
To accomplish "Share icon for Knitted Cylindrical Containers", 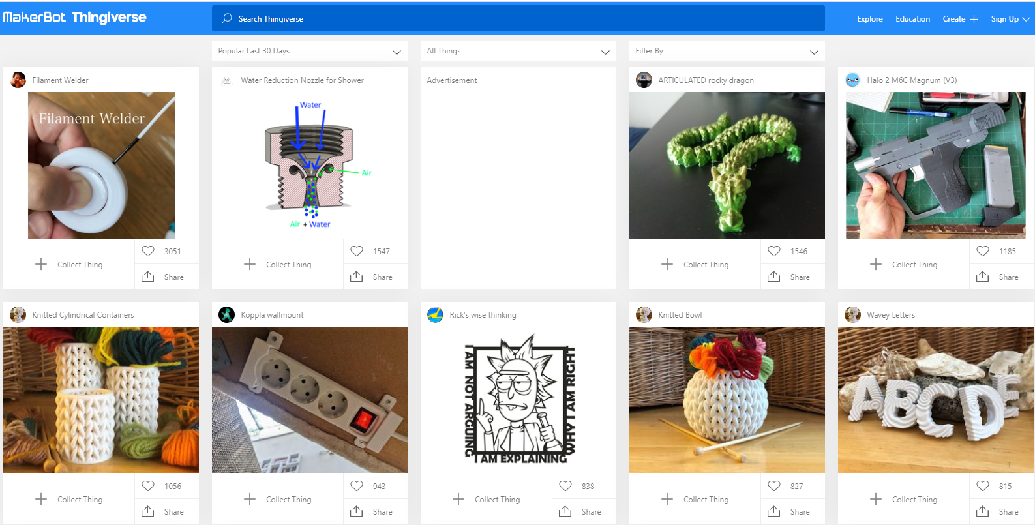I will (148, 511).
